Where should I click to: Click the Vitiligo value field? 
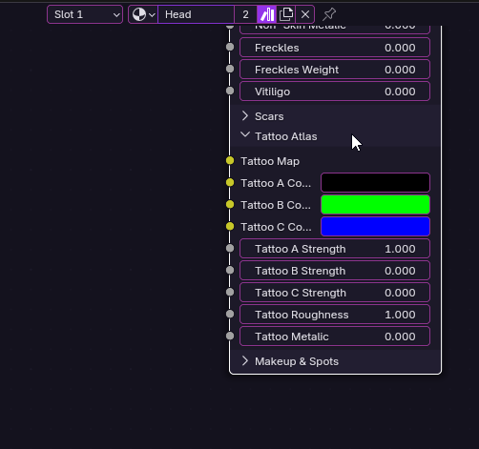(x=335, y=92)
